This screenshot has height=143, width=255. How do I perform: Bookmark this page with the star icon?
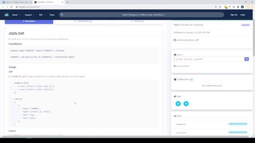coord(220,7)
